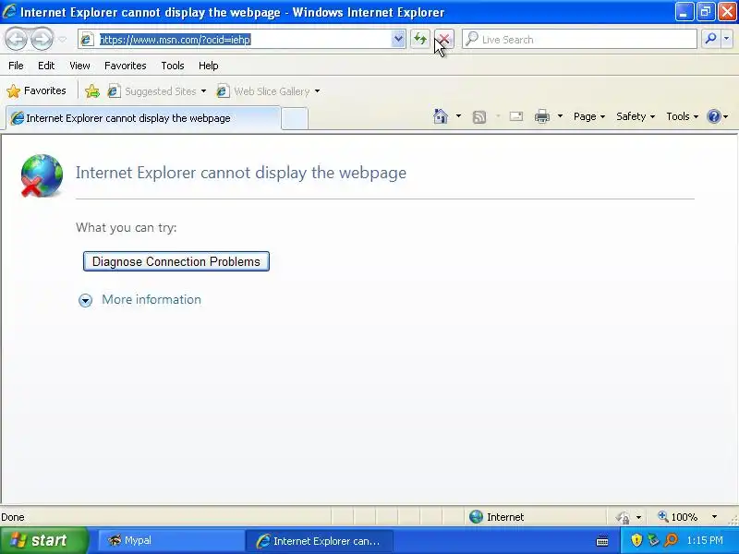The image size is (739, 554).
Task: Open the Tools command bar menu
Action: click(x=682, y=116)
